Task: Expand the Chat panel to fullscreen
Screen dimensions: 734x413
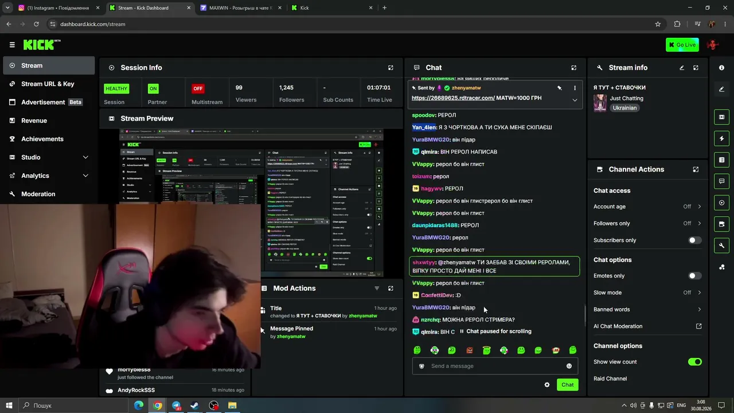Action: [x=573, y=68]
